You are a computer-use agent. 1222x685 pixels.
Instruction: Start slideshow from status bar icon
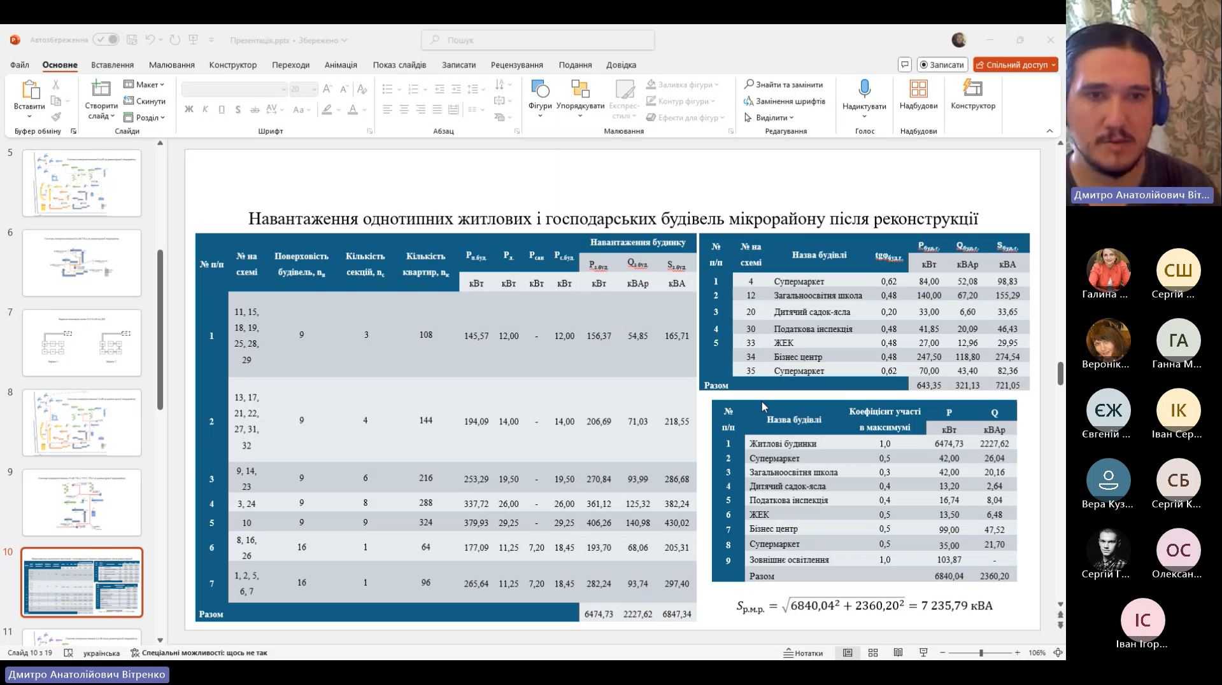(923, 653)
